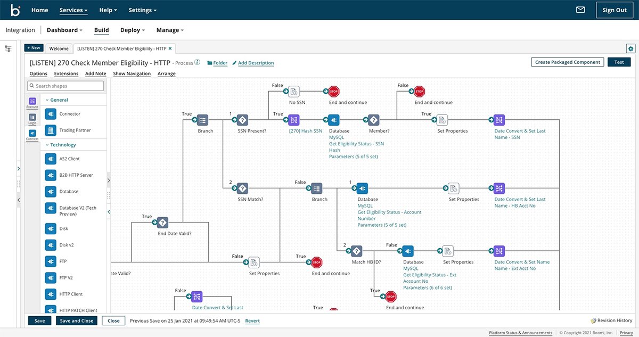Click the AS2 Client connector icon
Image resolution: width=639 pixels, height=337 pixels.
pyautogui.click(x=51, y=159)
